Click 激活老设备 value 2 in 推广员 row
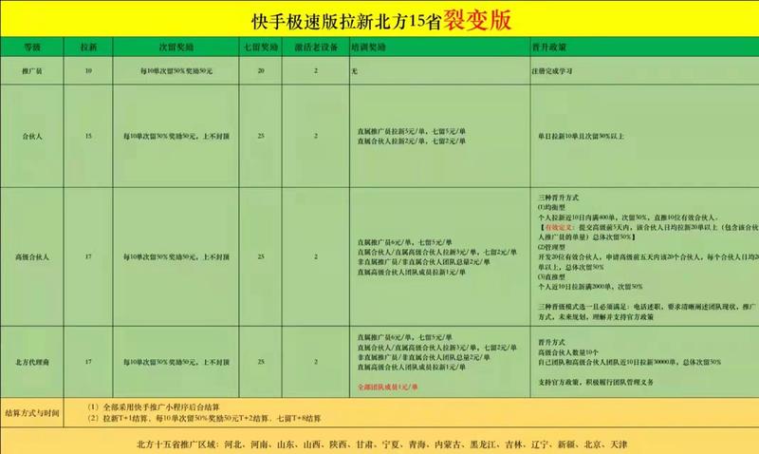The image size is (759, 454). click(x=316, y=70)
